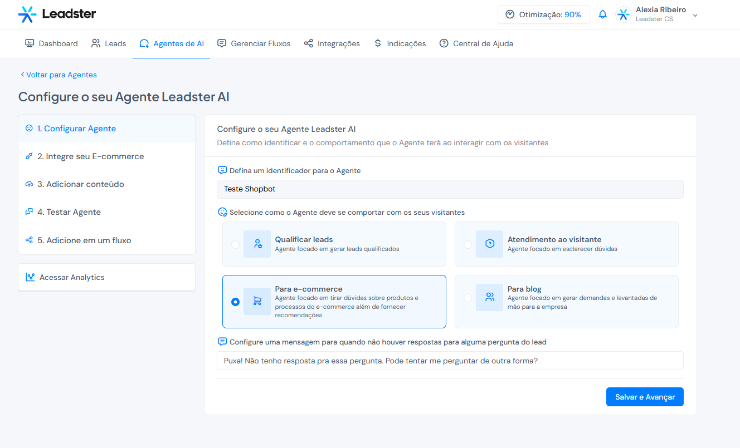Click the Para blog card title
The width and height of the screenshot is (740, 448).
point(524,289)
